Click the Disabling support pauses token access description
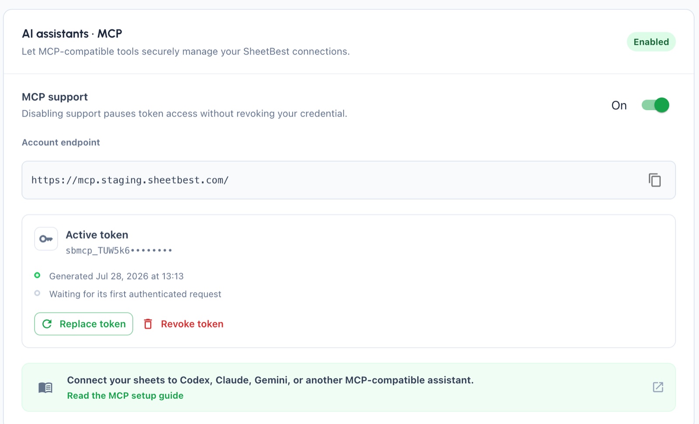699x424 pixels. [184, 114]
